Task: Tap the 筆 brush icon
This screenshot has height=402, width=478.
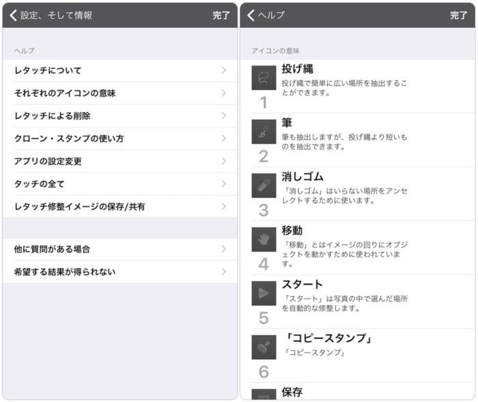Action: (264, 132)
